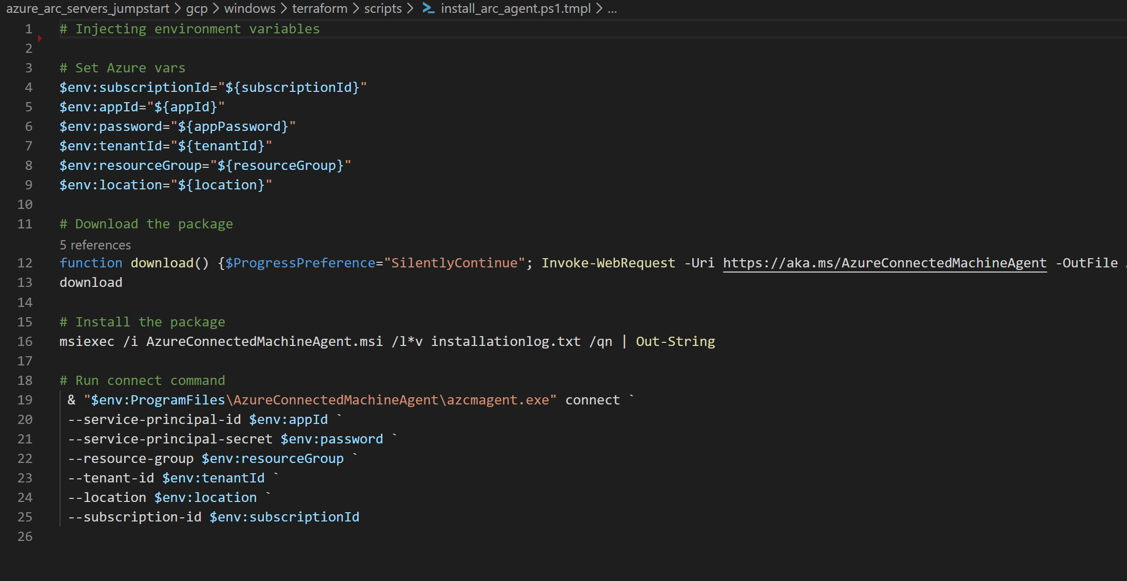Screen dimensions: 1127x581
Task: Click --resource-group flag on line 22
Action: [130, 458]
